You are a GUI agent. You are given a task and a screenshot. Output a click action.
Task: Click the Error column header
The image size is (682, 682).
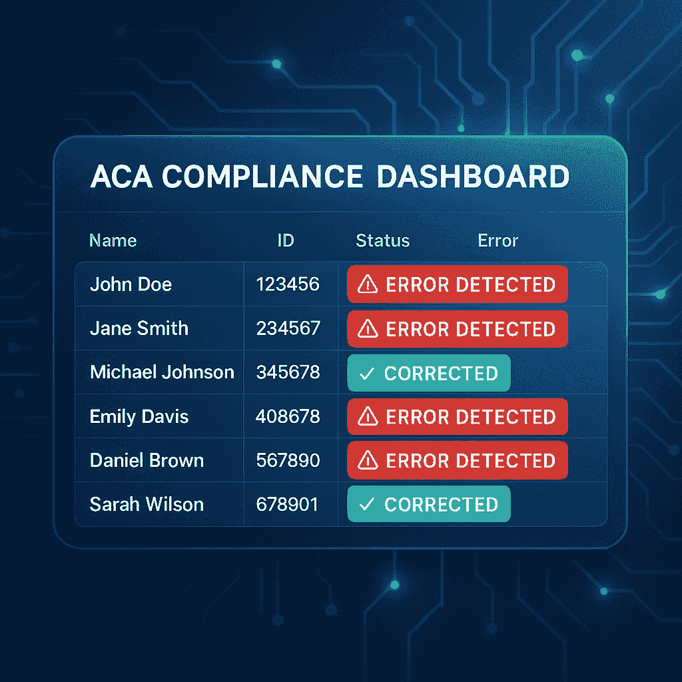pos(498,240)
